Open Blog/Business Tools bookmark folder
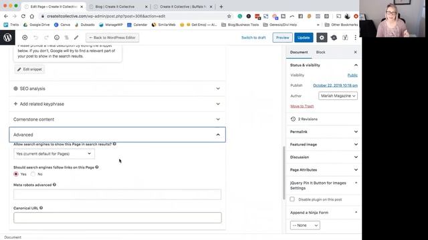This screenshot has height=240, width=428. click(x=240, y=25)
